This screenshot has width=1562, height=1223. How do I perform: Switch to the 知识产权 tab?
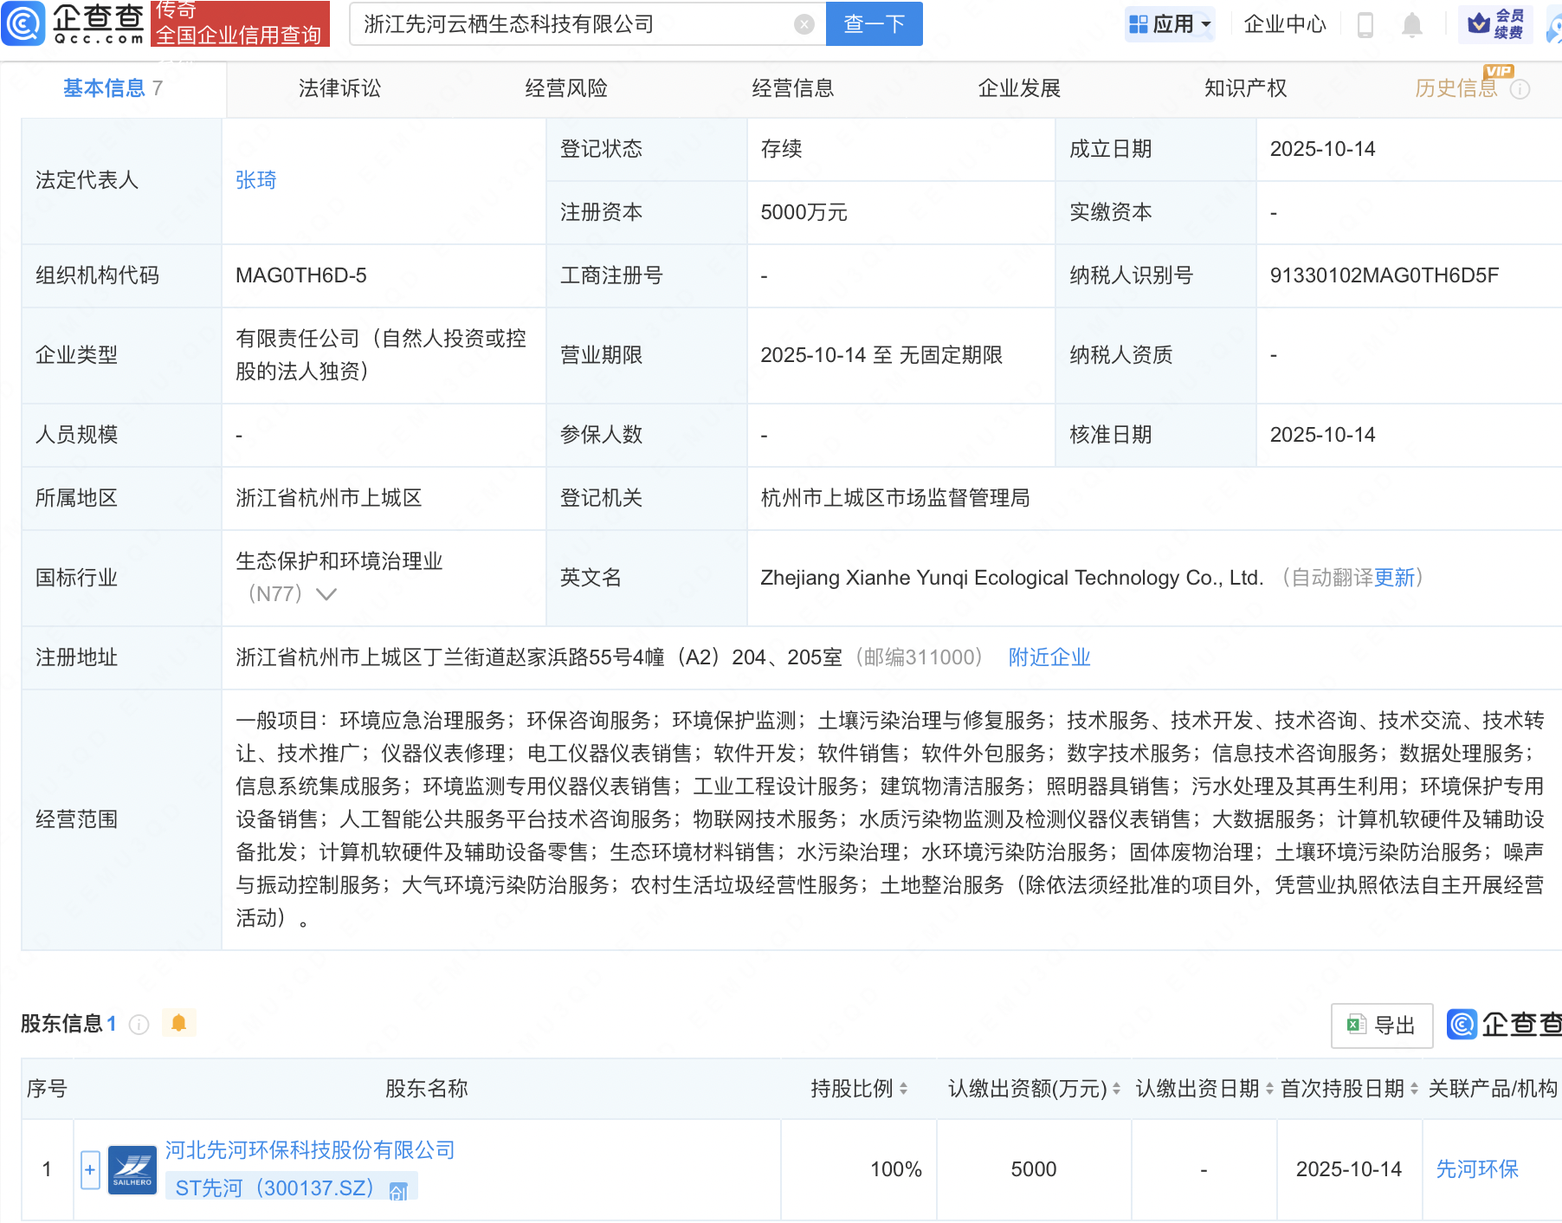coord(1245,88)
